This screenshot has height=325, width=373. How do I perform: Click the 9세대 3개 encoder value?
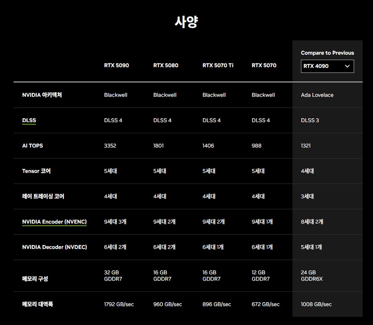tap(115, 222)
